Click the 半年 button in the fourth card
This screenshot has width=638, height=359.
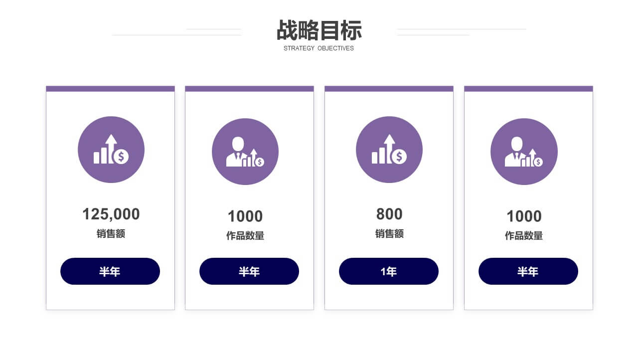(x=528, y=271)
